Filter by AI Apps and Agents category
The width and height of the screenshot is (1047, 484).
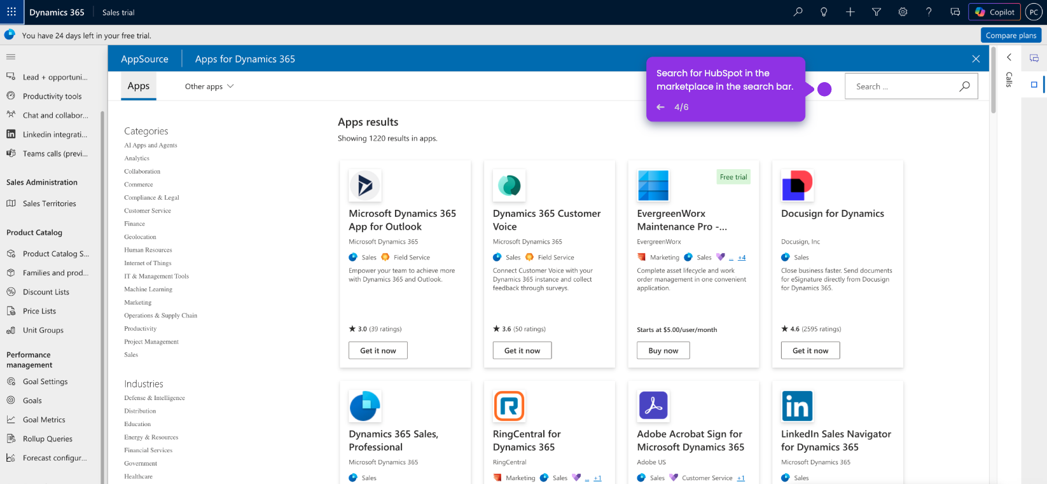[x=151, y=145]
